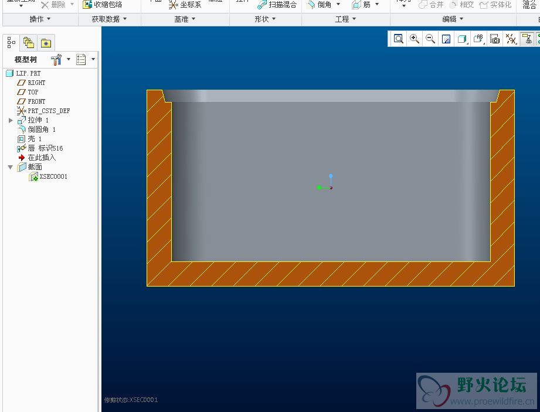Click the 收缩包络 shrinkwrap button
540x412 pixels.
[103, 5]
